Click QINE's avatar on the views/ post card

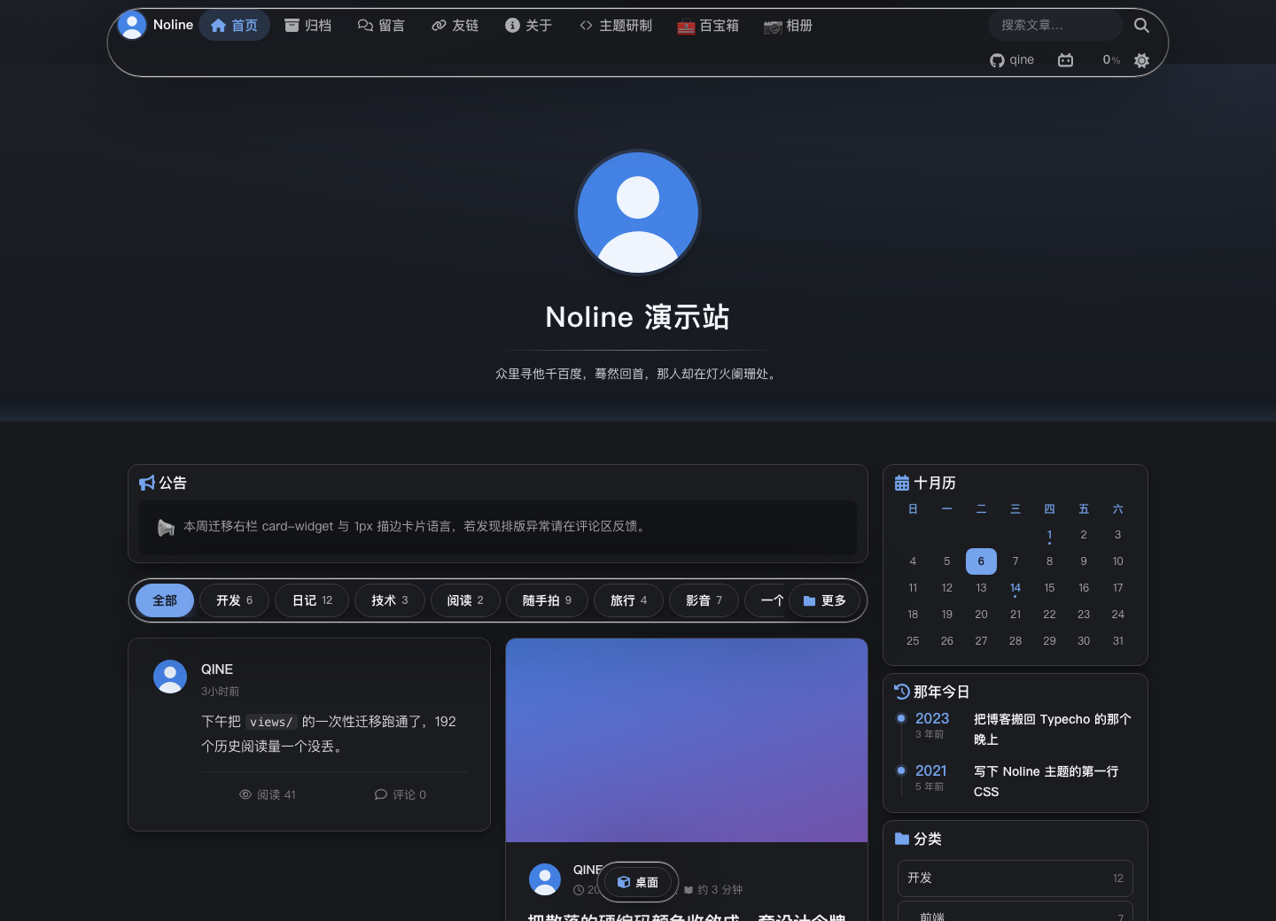pos(170,677)
